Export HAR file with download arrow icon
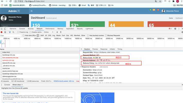Screen dimensions: 183x103 tap(61, 32)
